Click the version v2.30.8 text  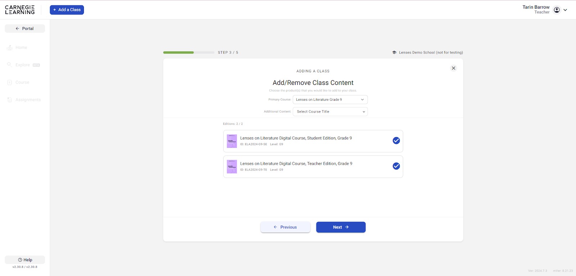coord(25,267)
